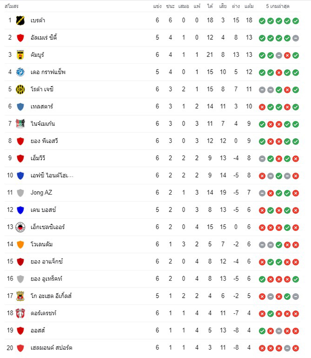Click the 5 เกมล่าสุด column header
Viewport: 311px width, 358px height.
[x=277, y=6]
